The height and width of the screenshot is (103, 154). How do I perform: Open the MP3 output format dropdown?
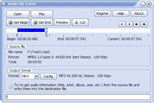pos(36,76)
